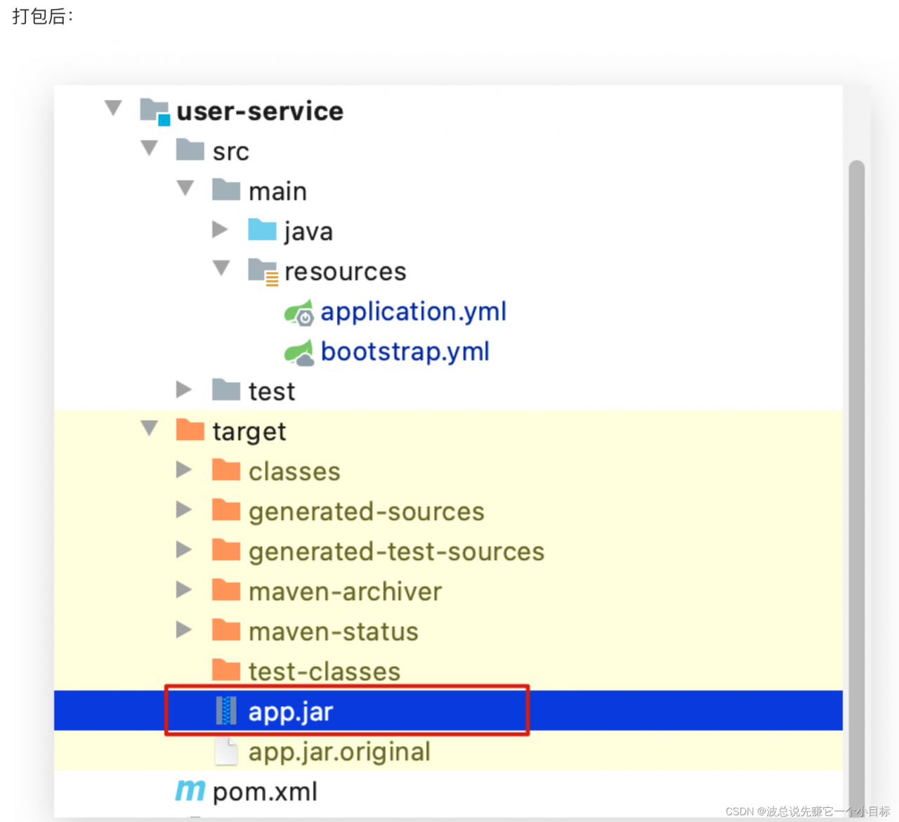
Task: Select the test-classes folder
Action: point(324,672)
